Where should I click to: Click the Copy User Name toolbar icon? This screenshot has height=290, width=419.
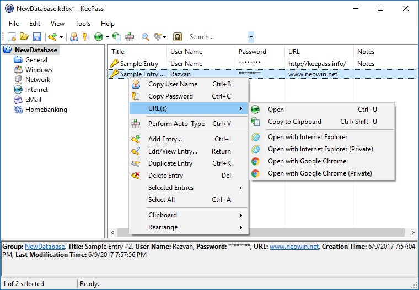pos(74,37)
